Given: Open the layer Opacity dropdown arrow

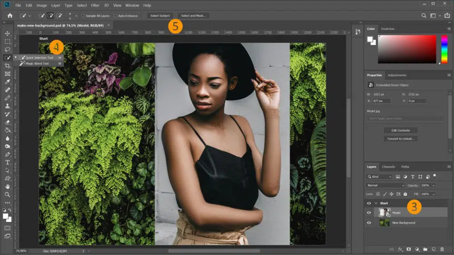Looking at the screenshot, I should [433, 185].
